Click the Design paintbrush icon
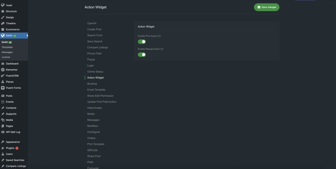The height and width of the screenshot is (169, 336). coord(3,17)
